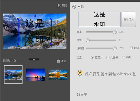Screen dimensions: 140x101
Task: Open the 预览 preview icon
Action: (x=59, y=6)
